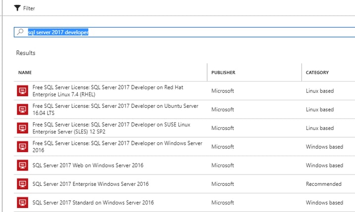Sort results by the PUBLISHER column header
Screen dimensions: 355x212
click(x=223, y=73)
